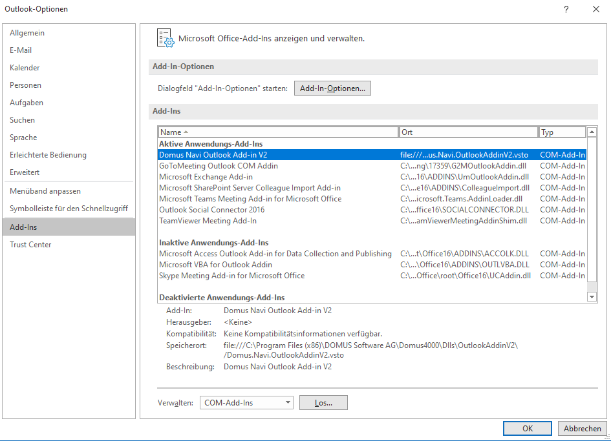Click the Inaktive Anwendungs-Add-Ins group heading
Screen dimensions: 611x441
click(214, 243)
